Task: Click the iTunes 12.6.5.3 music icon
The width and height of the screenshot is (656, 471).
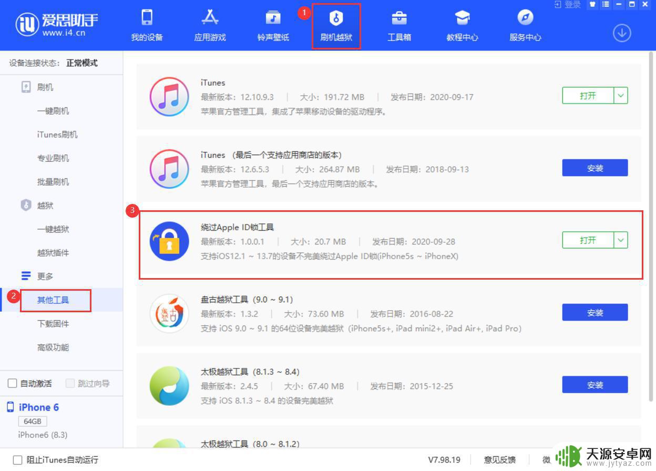Action: point(169,169)
